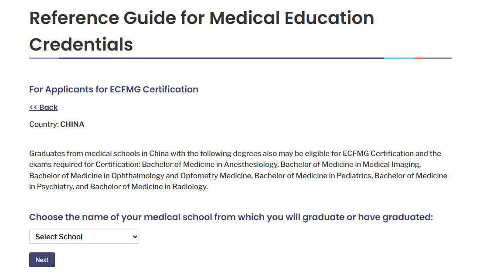Click the orange segment of the divider line

coord(418,58)
